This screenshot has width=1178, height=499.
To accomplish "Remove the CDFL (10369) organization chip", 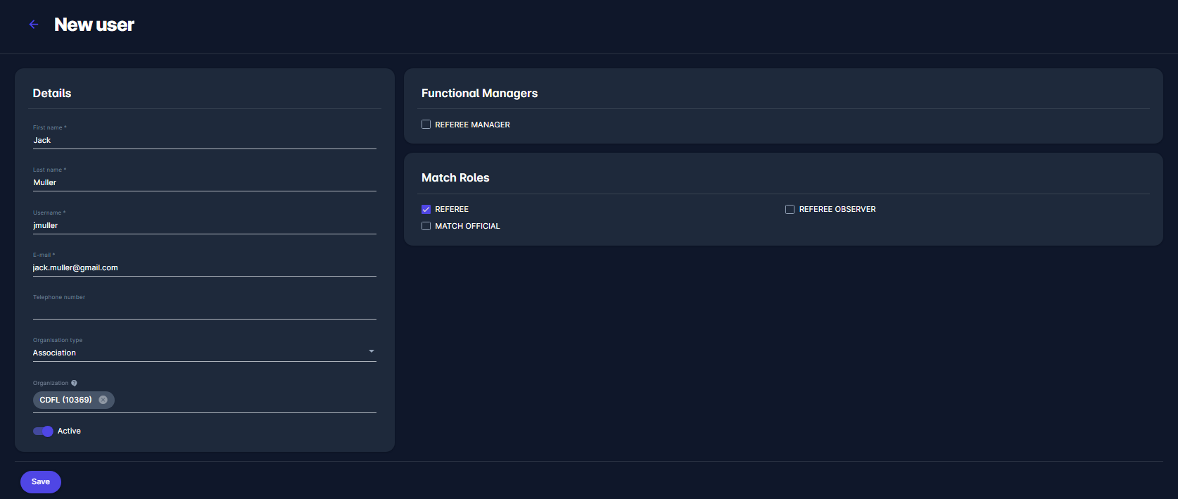I will click(x=103, y=400).
